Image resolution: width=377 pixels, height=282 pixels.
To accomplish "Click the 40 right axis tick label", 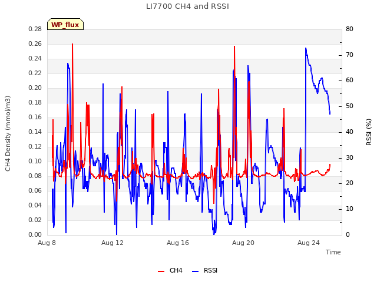I will click(x=349, y=132).
